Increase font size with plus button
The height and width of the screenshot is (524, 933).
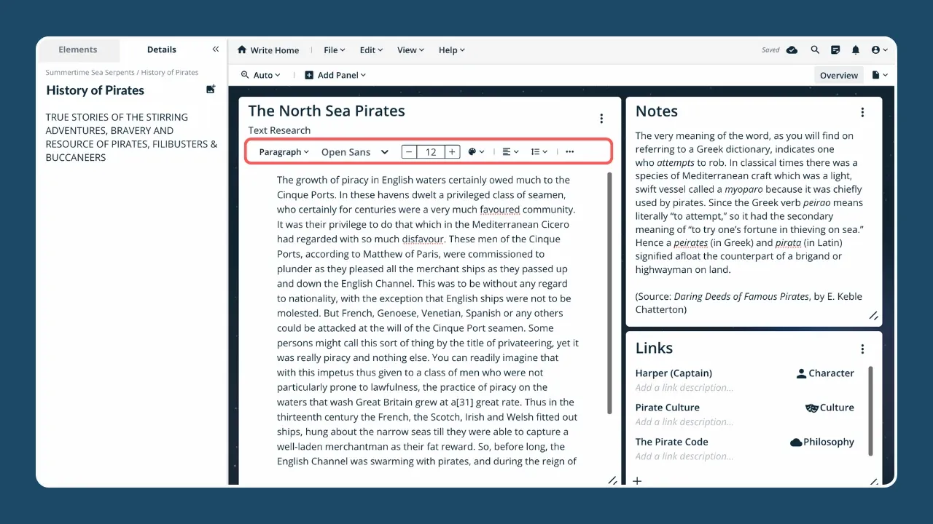tap(453, 152)
